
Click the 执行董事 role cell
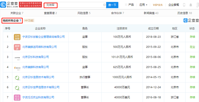[85, 77]
